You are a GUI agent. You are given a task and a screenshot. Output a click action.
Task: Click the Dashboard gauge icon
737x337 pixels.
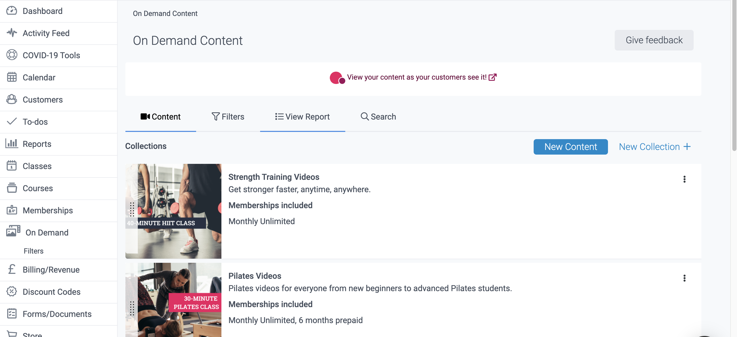click(x=12, y=11)
